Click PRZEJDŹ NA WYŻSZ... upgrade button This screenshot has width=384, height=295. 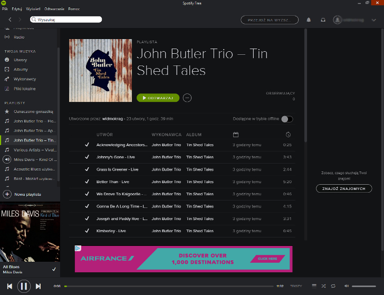pos(270,20)
